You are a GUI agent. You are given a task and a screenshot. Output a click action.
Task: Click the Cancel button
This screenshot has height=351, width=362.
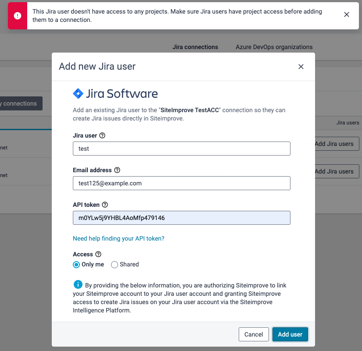pos(254,334)
